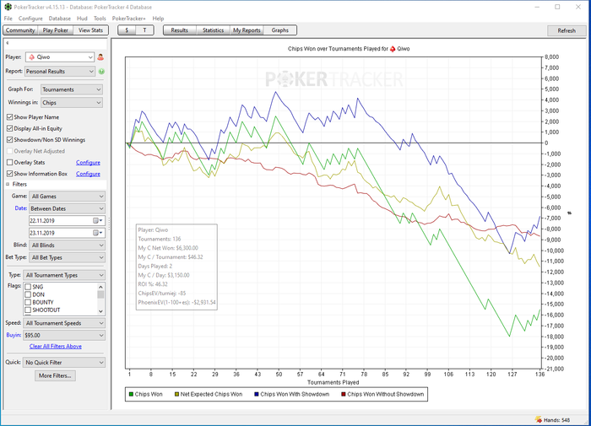Collapse the Filters section

8,183
